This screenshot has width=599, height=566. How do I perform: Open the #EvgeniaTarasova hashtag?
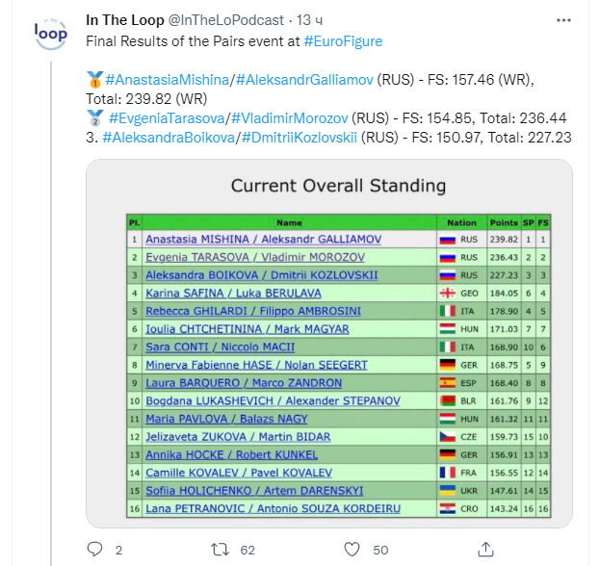[167, 118]
